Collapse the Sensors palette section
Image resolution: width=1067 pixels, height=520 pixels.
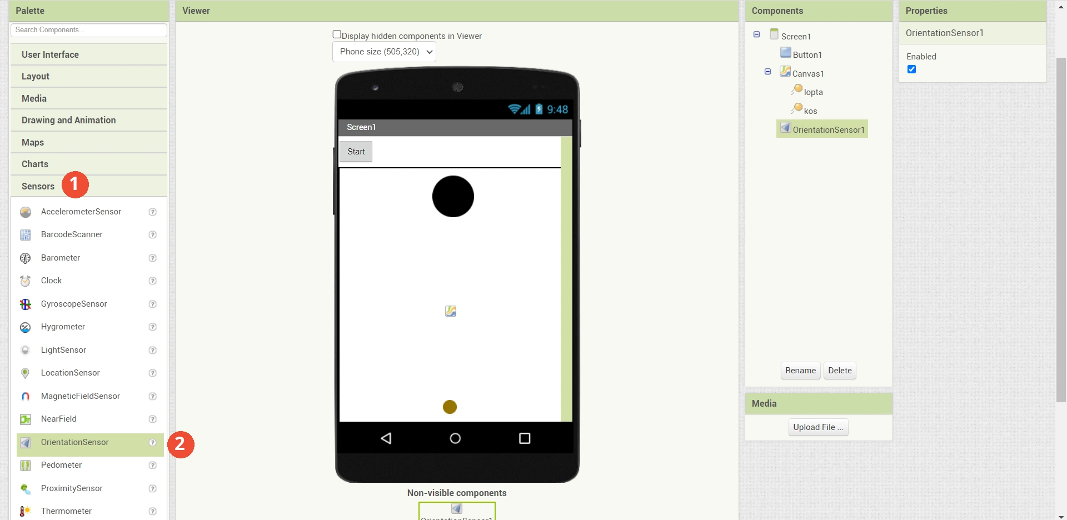89,186
